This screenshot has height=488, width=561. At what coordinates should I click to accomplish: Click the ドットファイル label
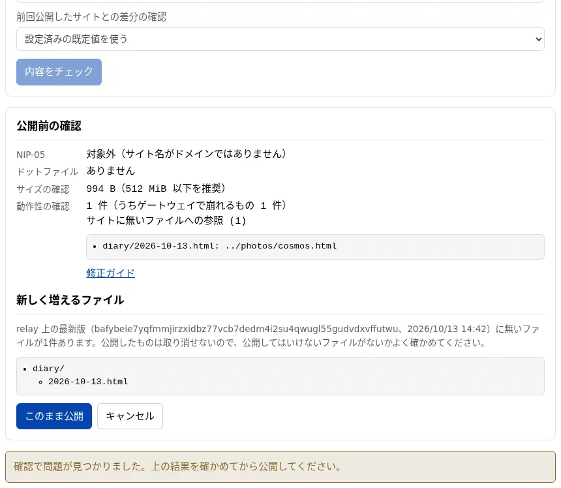47,172
